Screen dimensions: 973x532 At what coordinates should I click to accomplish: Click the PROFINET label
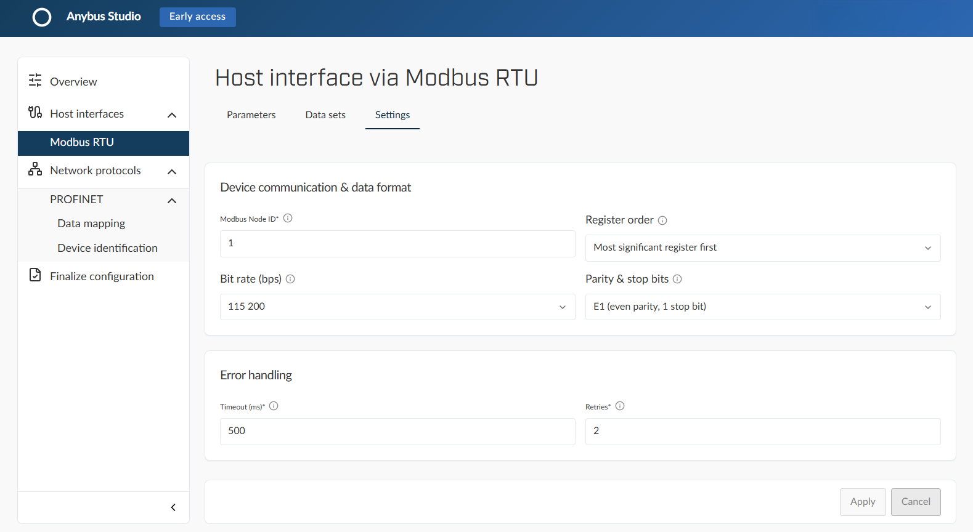click(x=76, y=199)
